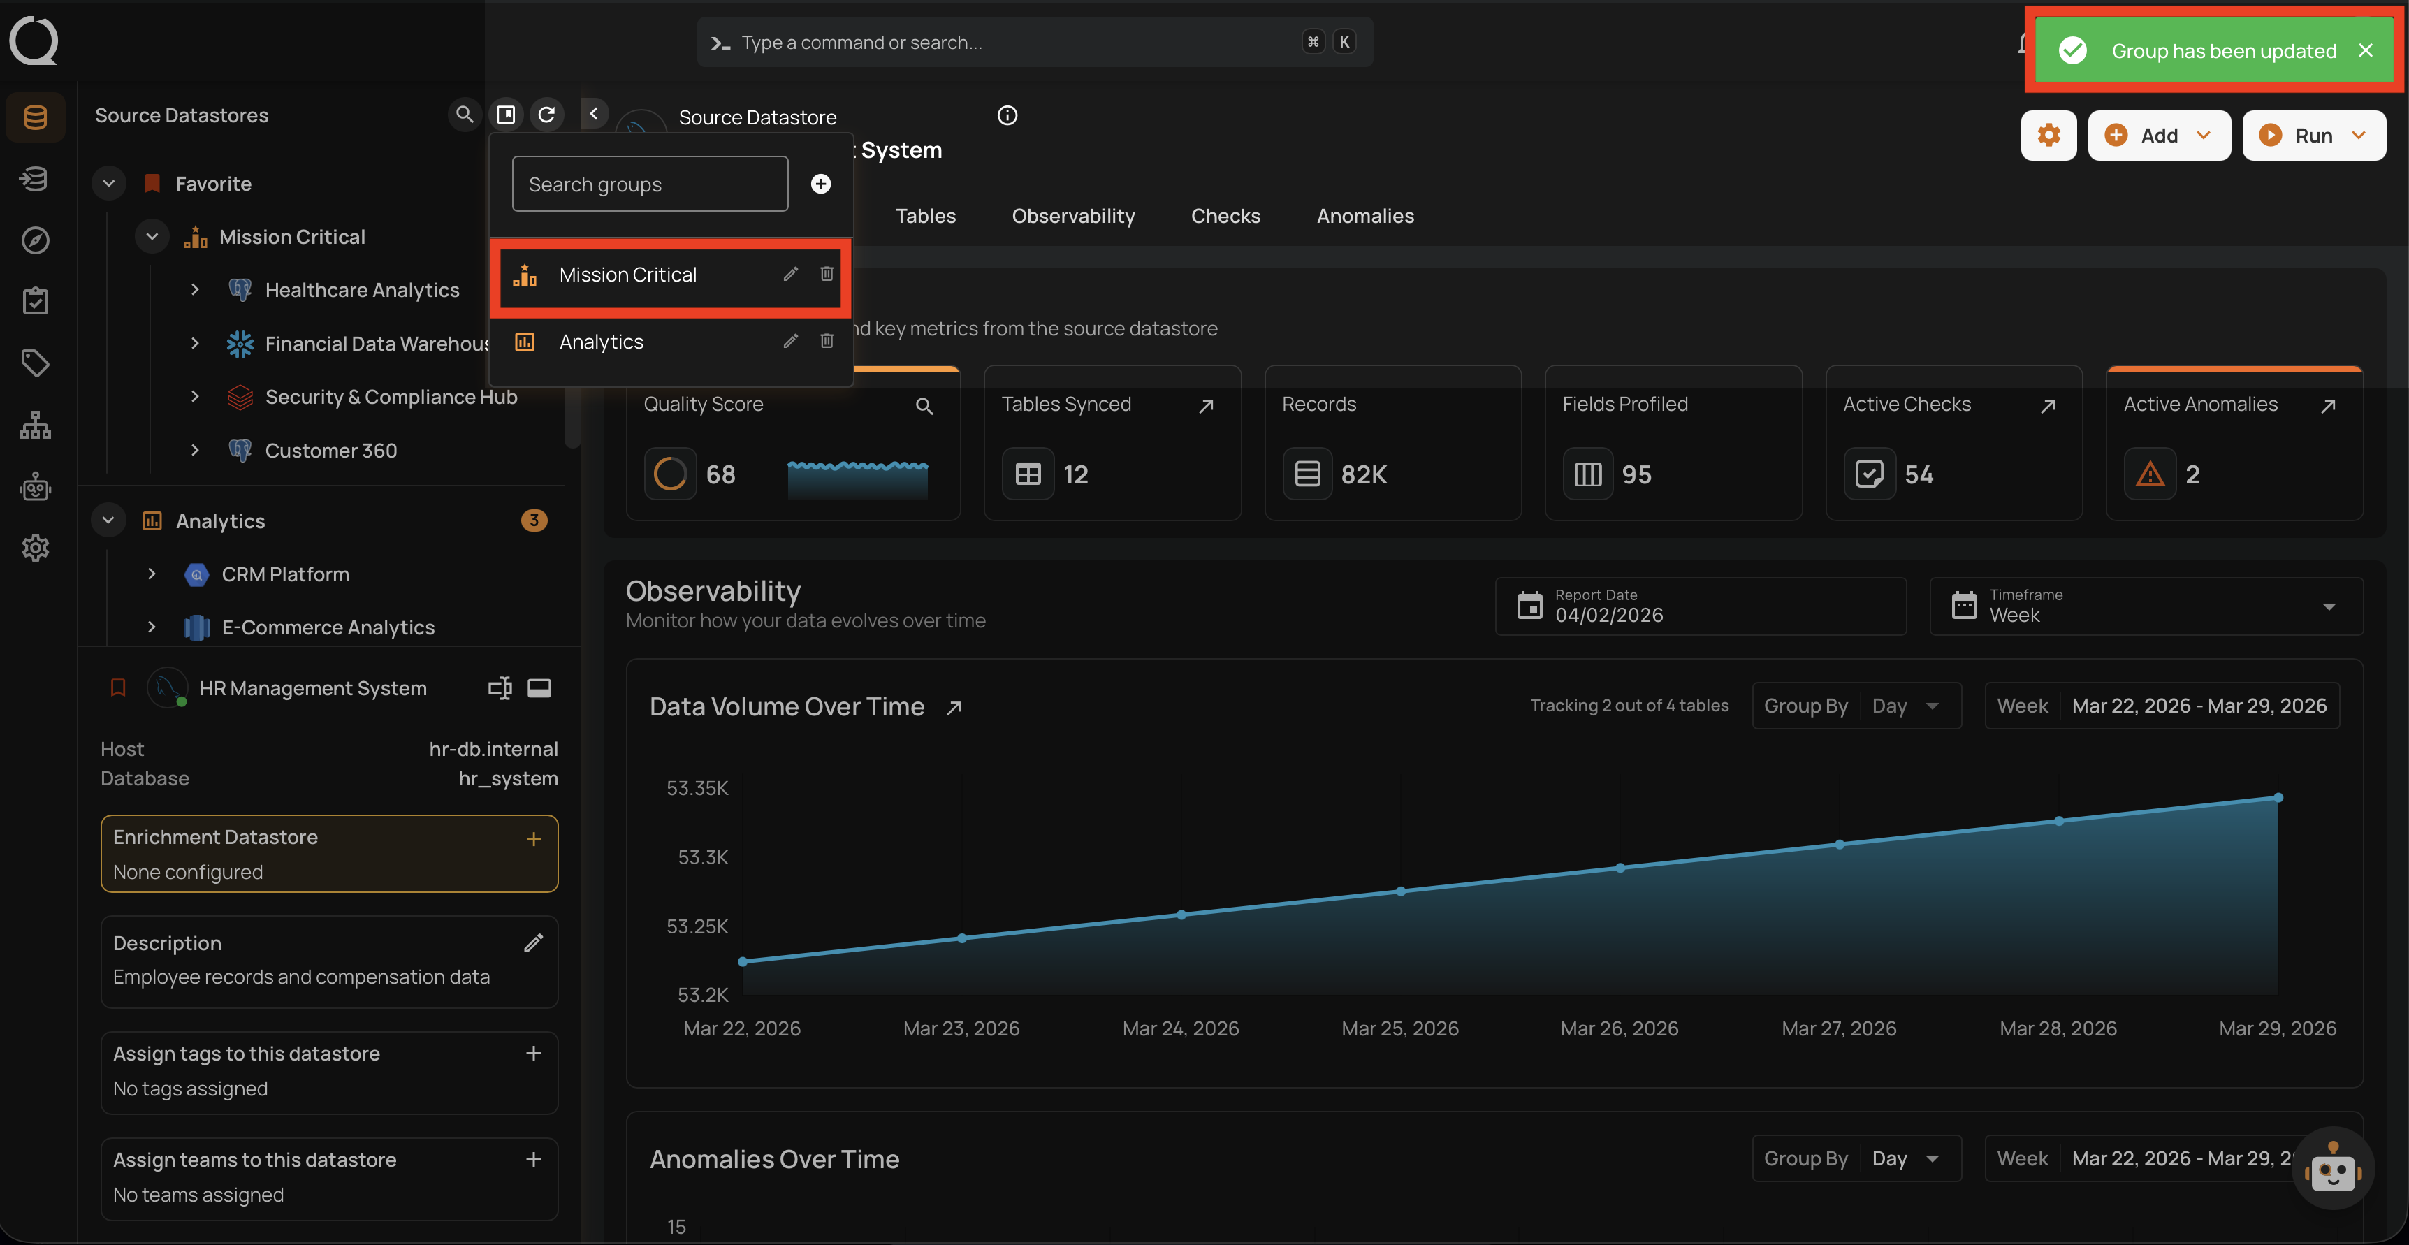This screenshot has height=1245, width=2409.
Task: Delete the Analytics group with trash icon
Action: 827,342
